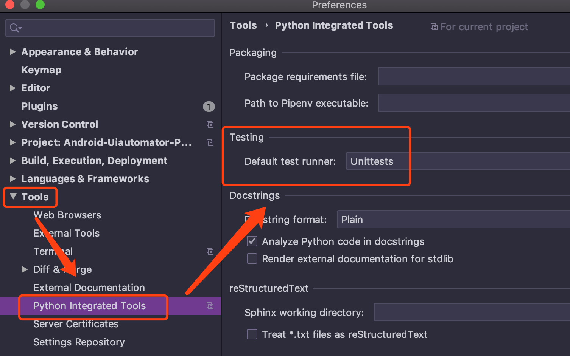The height and width of the screenshot is (356, 570).
Task: Select Keymap in the settings tree
Action: 41,70
